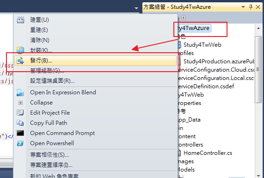Pin the Solution Explorer panel
The image size is (264, 178).
251,7
